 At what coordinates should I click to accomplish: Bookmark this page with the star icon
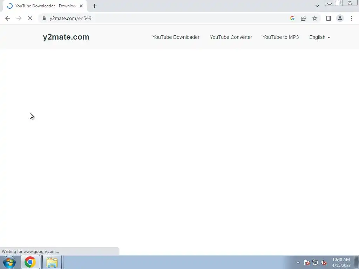click(315, 18)
